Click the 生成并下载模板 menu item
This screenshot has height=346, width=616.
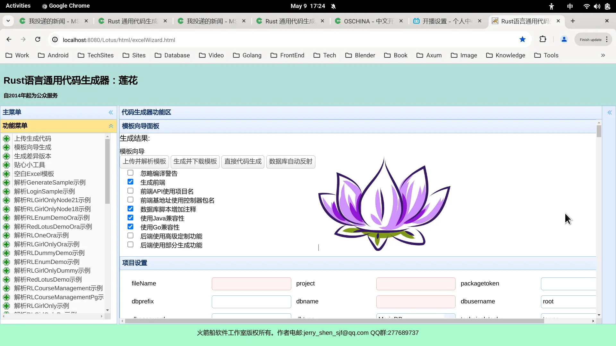click(x=195, y=161)
